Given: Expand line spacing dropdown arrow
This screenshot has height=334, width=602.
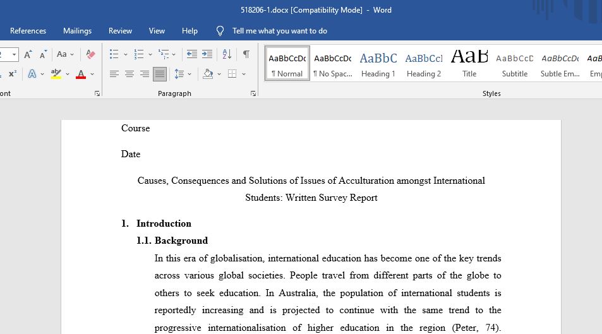Looking at the screenshot, I should 190,74.
